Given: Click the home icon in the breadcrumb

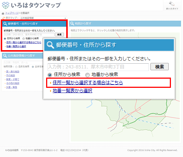Looking at the screenshot, I should pos(3,13).
